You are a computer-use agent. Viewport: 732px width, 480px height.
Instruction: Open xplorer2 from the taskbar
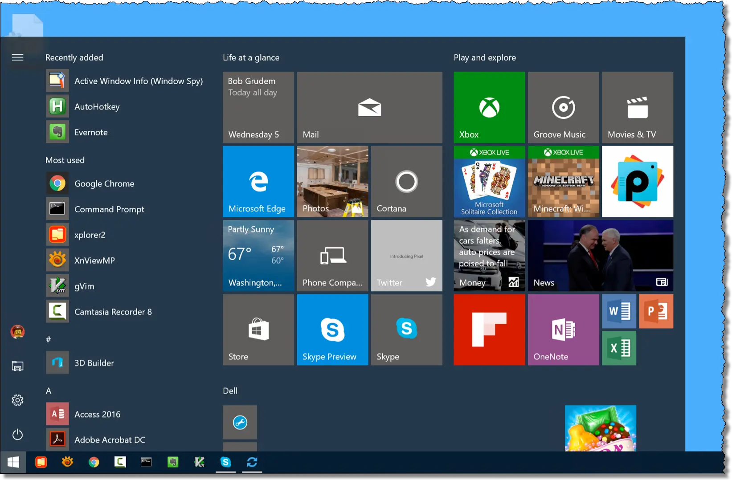41,462
